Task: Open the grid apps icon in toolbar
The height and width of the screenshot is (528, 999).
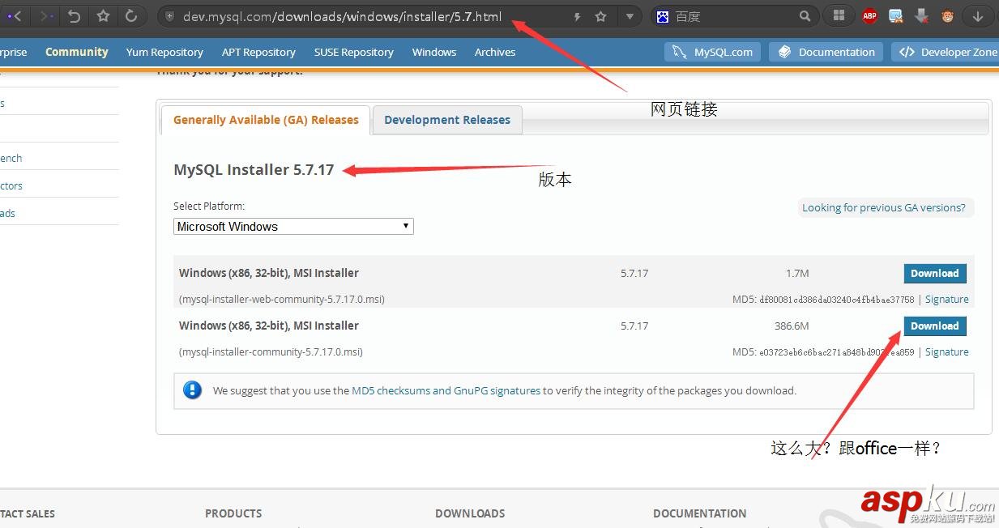Action: pyautogui.click(x=839, y=15)
